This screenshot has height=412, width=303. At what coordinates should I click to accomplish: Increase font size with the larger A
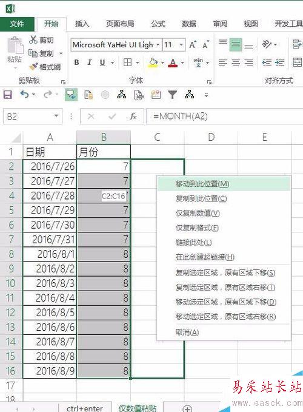point(193,45)
